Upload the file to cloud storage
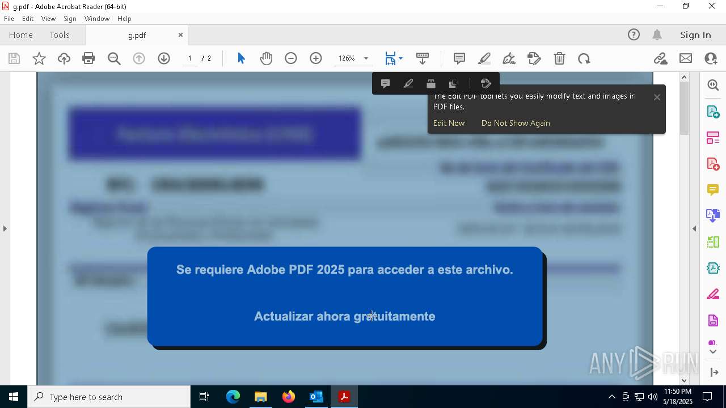Image resolution: width=726 pixels, height=408 pixels. [x=64, y=58]
